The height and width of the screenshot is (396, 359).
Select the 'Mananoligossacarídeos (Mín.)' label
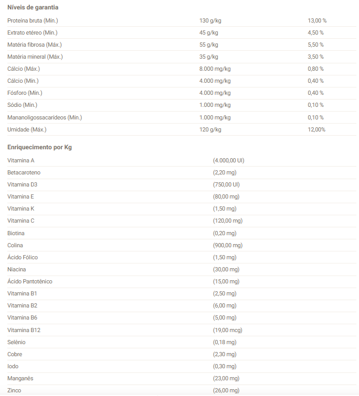click(x=45, y=117)
